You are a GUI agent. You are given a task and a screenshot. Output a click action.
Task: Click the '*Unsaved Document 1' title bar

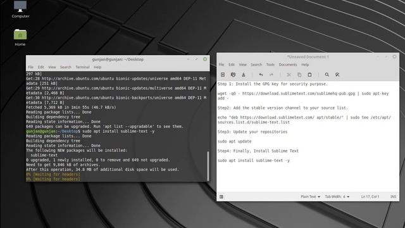coord(308,57)
